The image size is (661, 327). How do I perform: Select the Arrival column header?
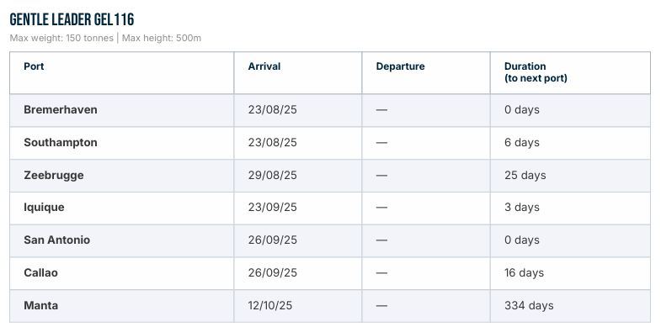click(264, 66)
